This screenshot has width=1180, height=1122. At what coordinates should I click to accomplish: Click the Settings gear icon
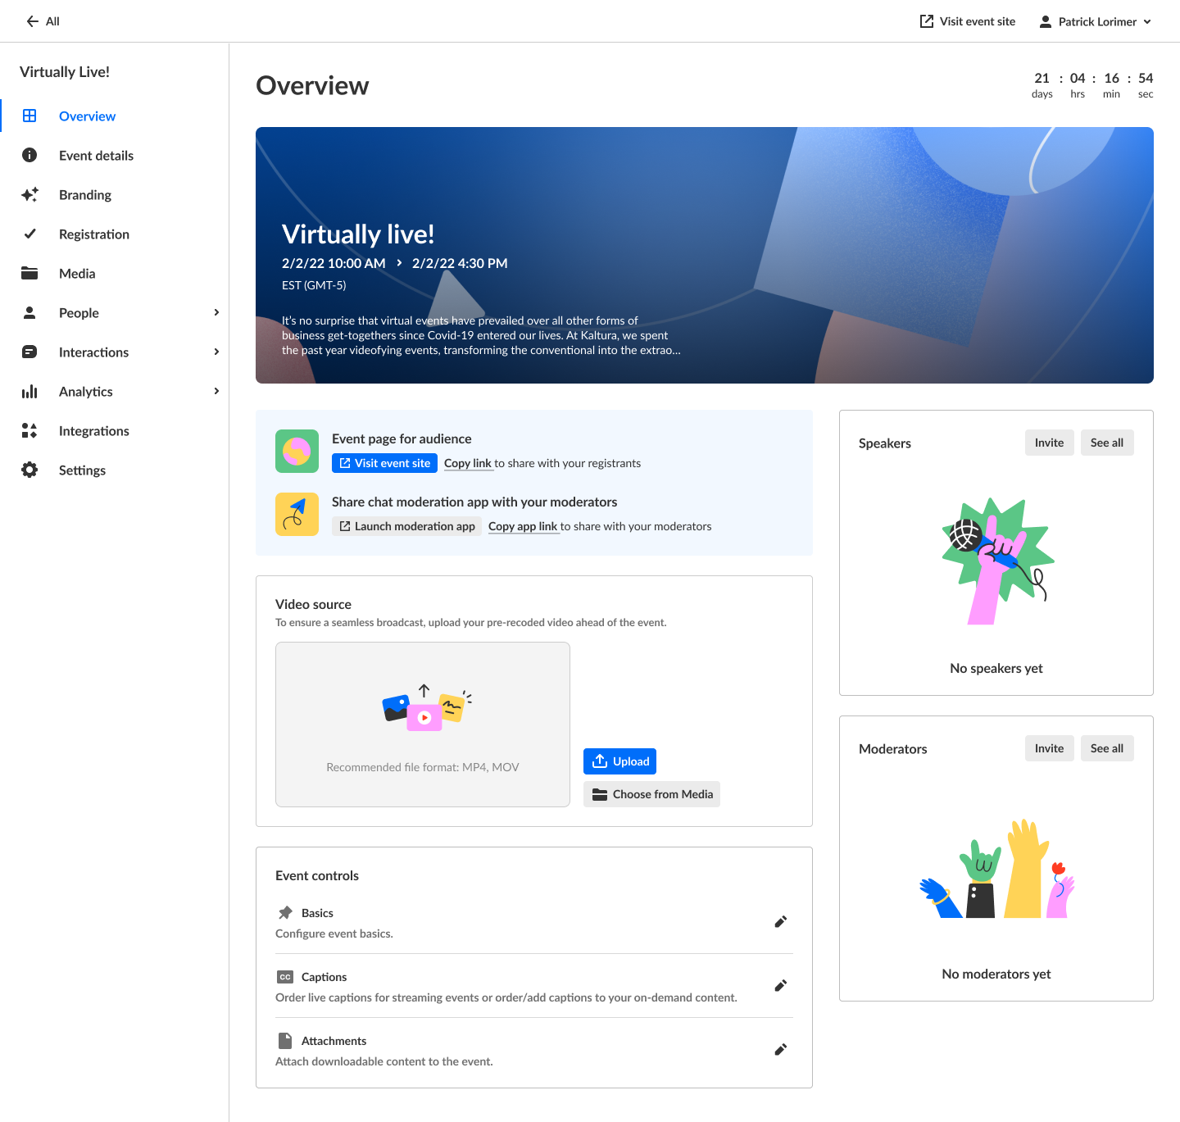point(29,470)
